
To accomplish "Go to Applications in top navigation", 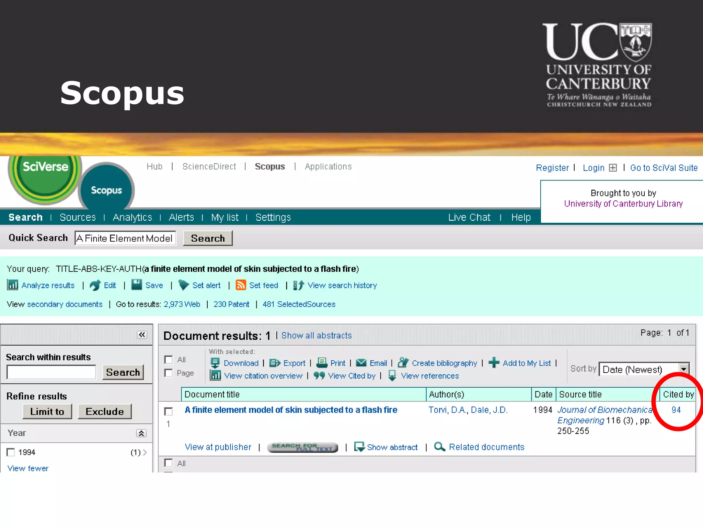I will pyautogui.click(x=328, y=166).
